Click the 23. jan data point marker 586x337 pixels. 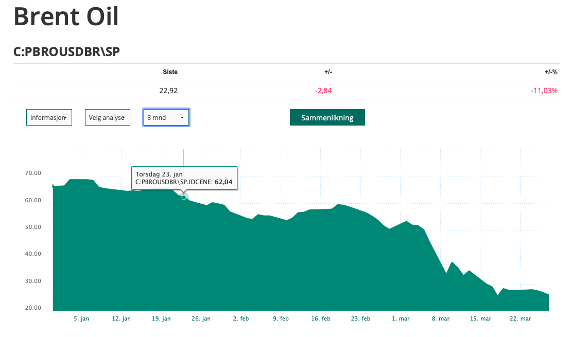pos(183,197)
